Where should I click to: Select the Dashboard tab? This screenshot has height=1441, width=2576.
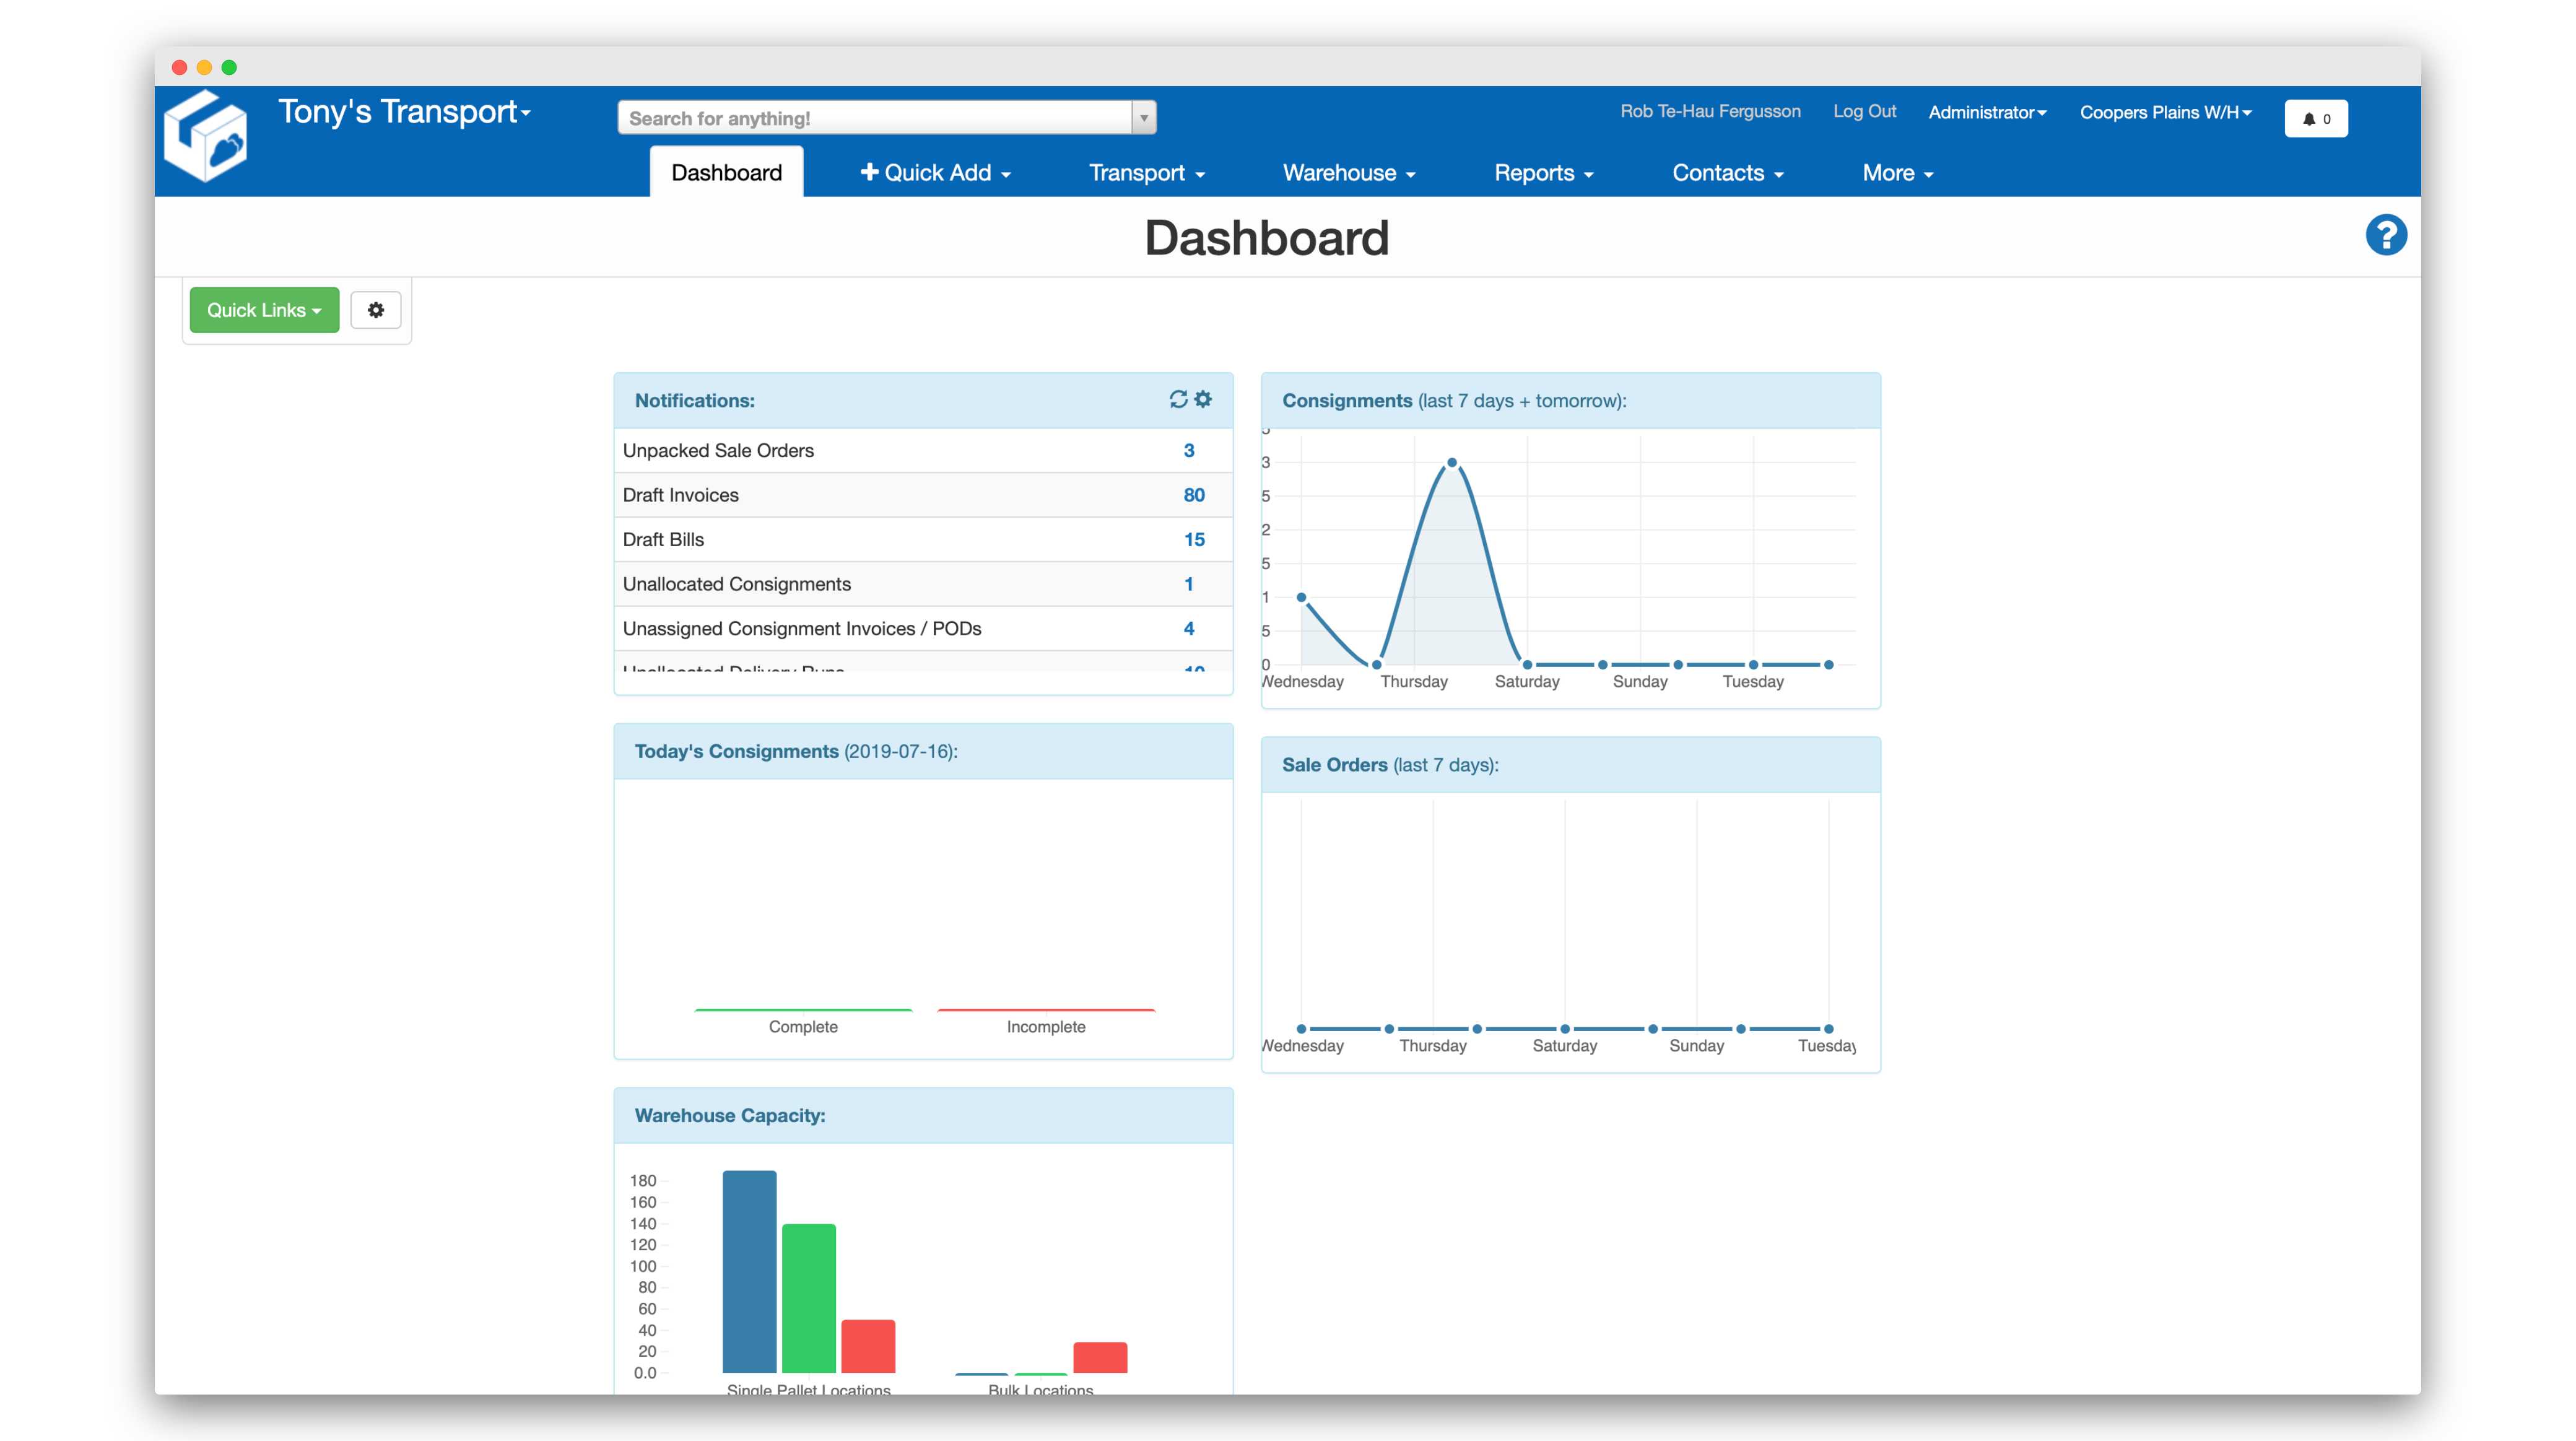pyautogui.click(x=726, y=173)
